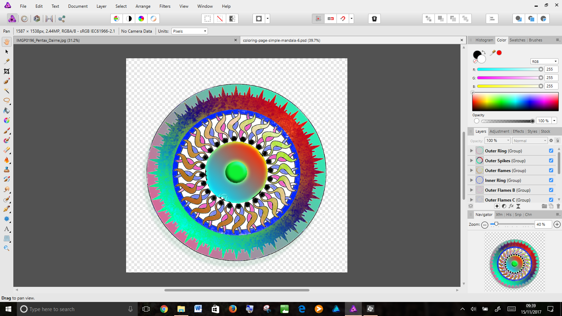562x316 pixels.
Task: Select the Artistic Text tool
Action: pyautogui.click(x=7, y=229)
